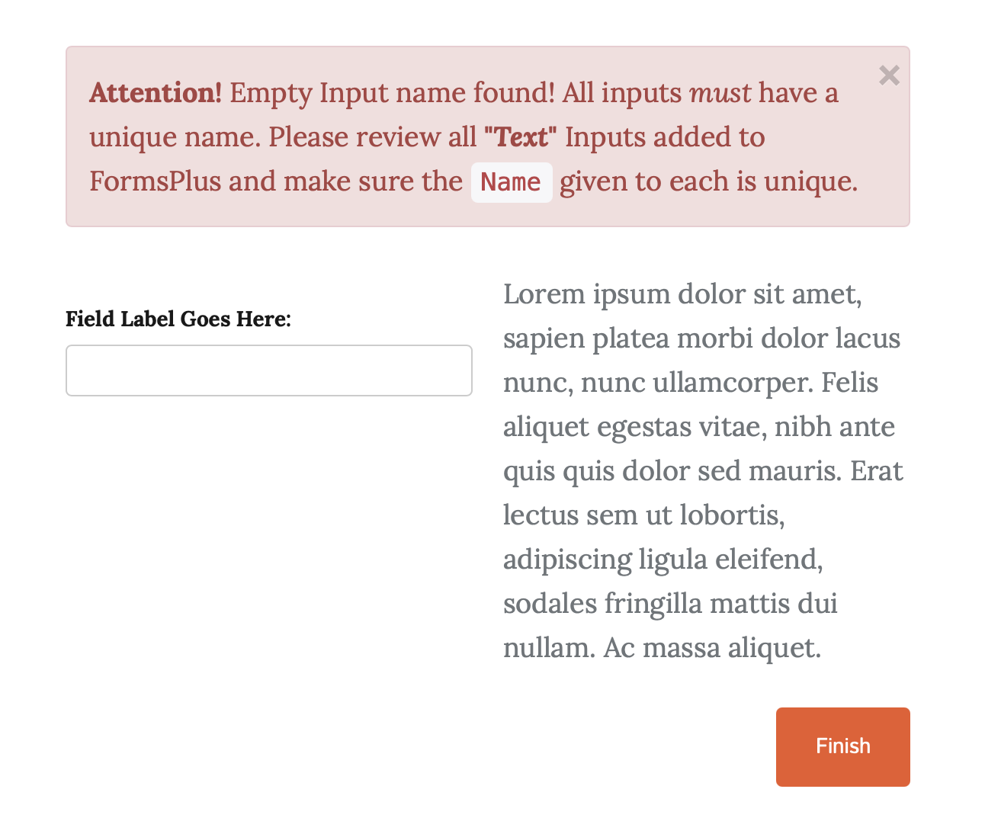
Task: Dismiss the Attention alert with the X
Action: pyautogui.click(x=889, y=75)
